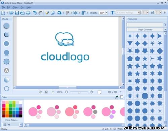Toggle the Bold B button
This screenshot has height=131, width=168.
(x=165, y=12)
